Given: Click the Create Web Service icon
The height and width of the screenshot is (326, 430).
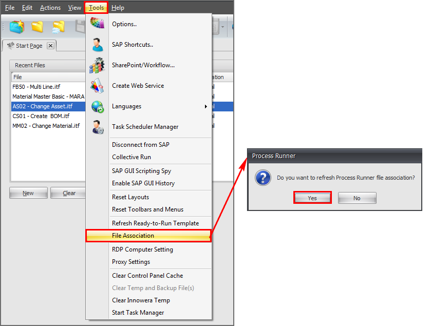Looking at the screenshot, I should click(x=97, y=86).
